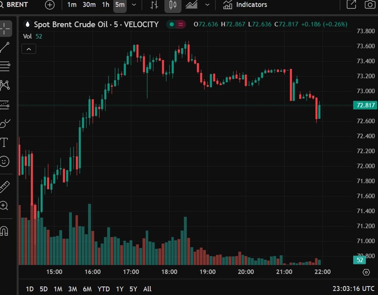Set date range to 1D
378x295 pixels.
click(x=30, y=289)
